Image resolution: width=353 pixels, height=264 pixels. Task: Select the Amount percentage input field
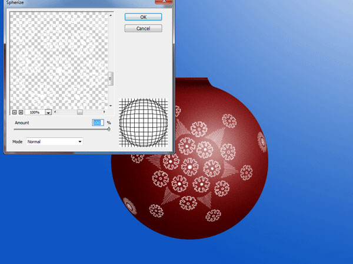click(x=98, y=123)
